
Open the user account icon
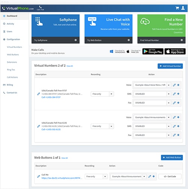pyautogui.click(x=183, y=8)
